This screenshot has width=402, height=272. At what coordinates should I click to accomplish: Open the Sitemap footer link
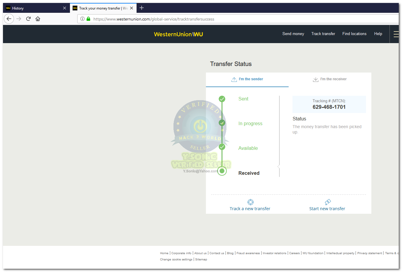point(201,260)
